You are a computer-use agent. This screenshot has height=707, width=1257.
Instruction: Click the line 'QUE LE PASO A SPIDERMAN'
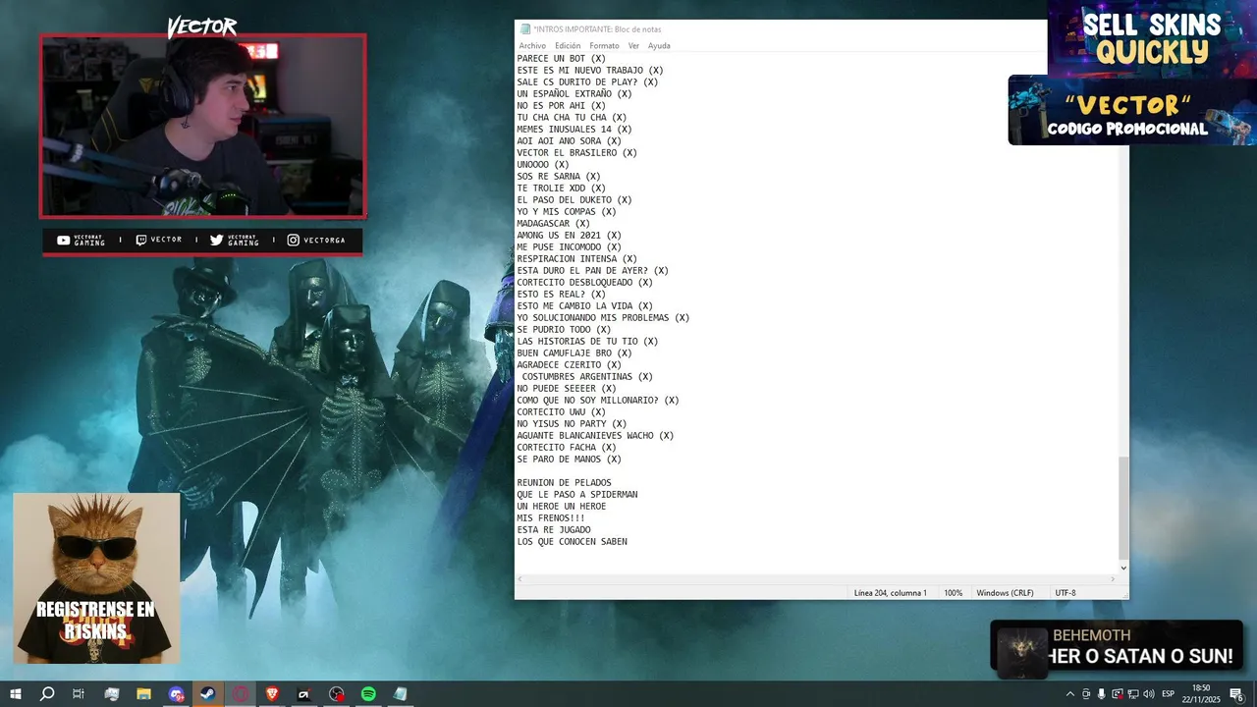click(x=577, y=495)
